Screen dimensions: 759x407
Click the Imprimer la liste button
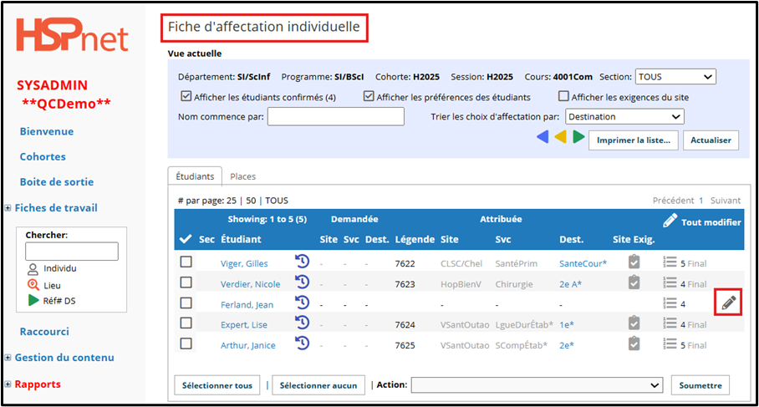pyautogui.click(x=633, y=140)
